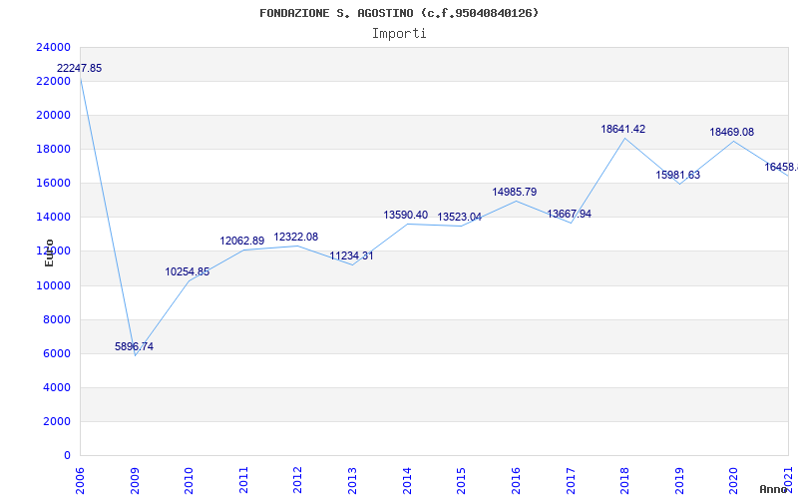Screen dimensions: 798x499
Task: Click the 12062.89 data label
Action: pos(242,241)
